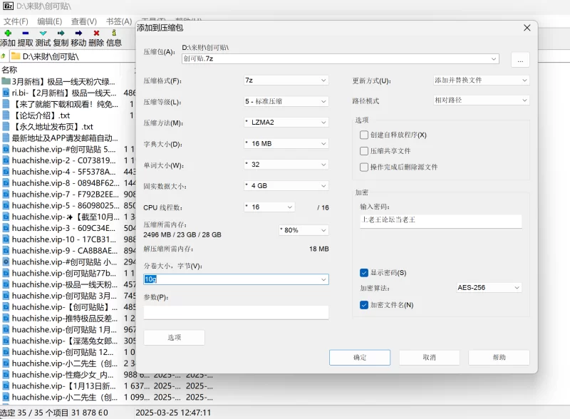Click the blue minus Extract (提取) icon
Image resolution: width=570 pixels, height=419 pixels.
[x=26, y=33]
